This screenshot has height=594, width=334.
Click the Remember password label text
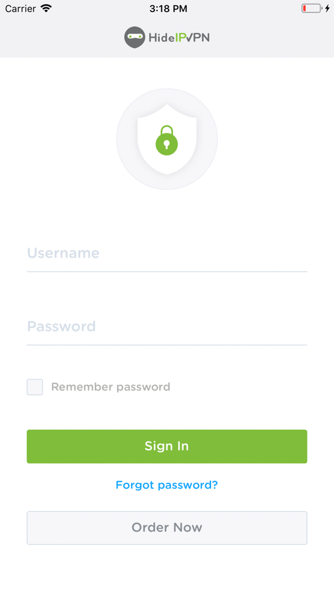tap(111, 387)
